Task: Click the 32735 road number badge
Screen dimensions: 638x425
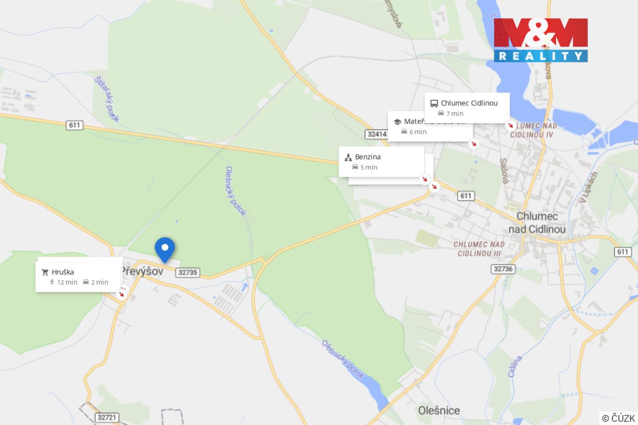Action: click(187, 272)
